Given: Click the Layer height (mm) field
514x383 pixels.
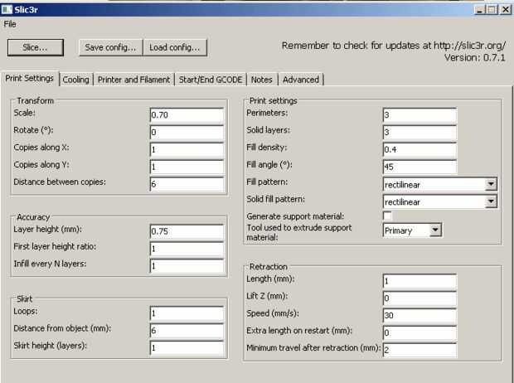Looking at the screenshot, I should click(x=187, y=231).
